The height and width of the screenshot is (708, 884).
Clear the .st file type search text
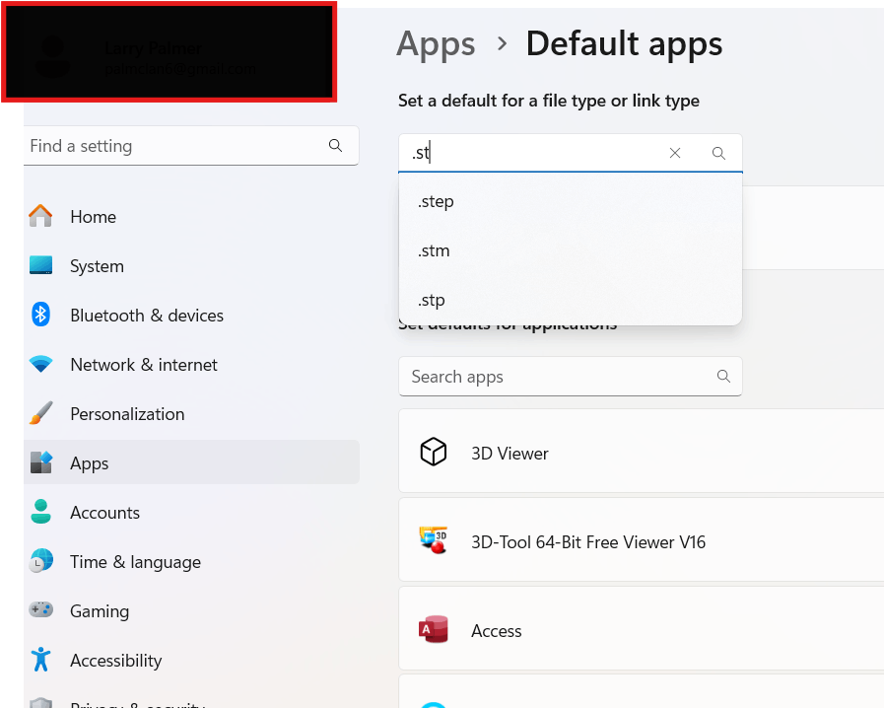tap(675, 153)
